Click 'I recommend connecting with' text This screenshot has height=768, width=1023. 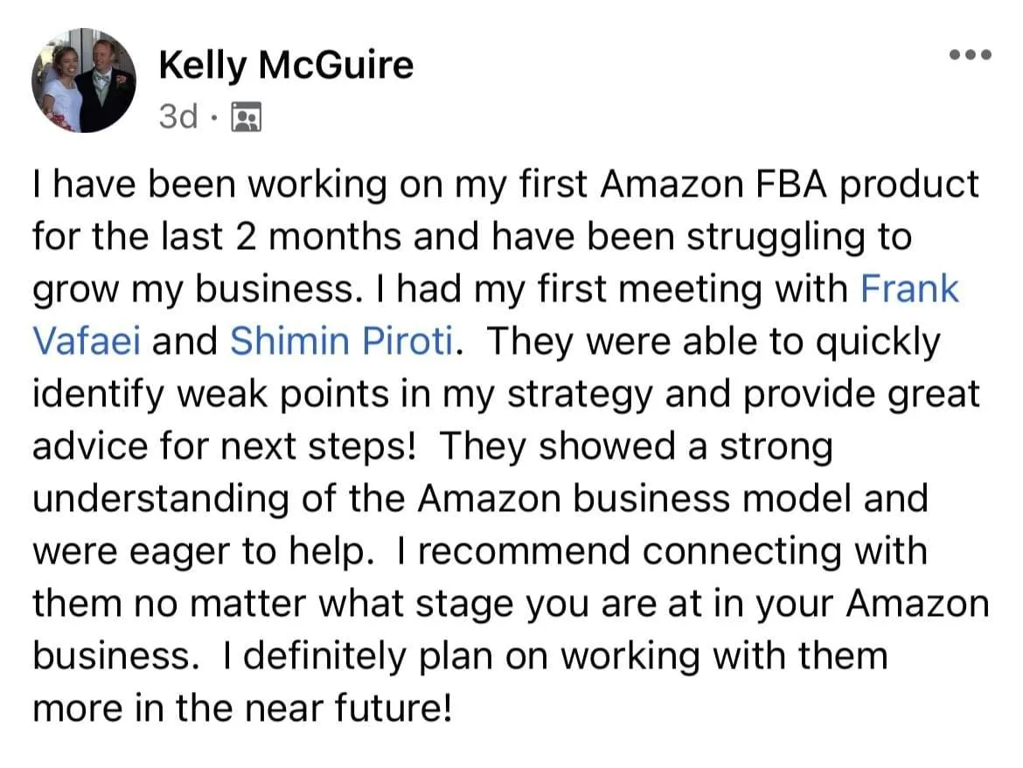tap(662, 551)
